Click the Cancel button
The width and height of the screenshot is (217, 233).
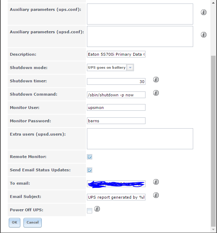point(33,222)
